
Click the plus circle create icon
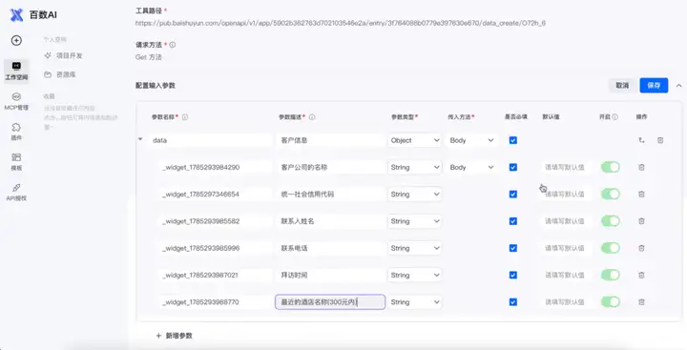[x=16, y=40]
